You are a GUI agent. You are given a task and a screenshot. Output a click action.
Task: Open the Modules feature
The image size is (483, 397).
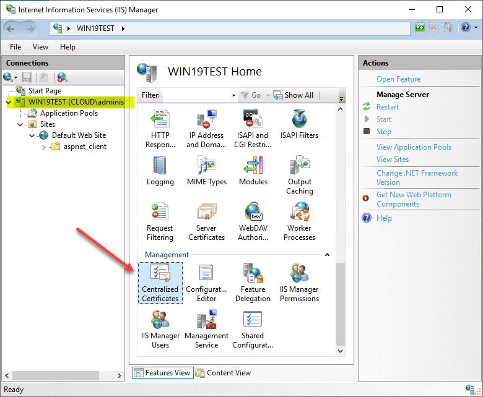coord(253,171)
